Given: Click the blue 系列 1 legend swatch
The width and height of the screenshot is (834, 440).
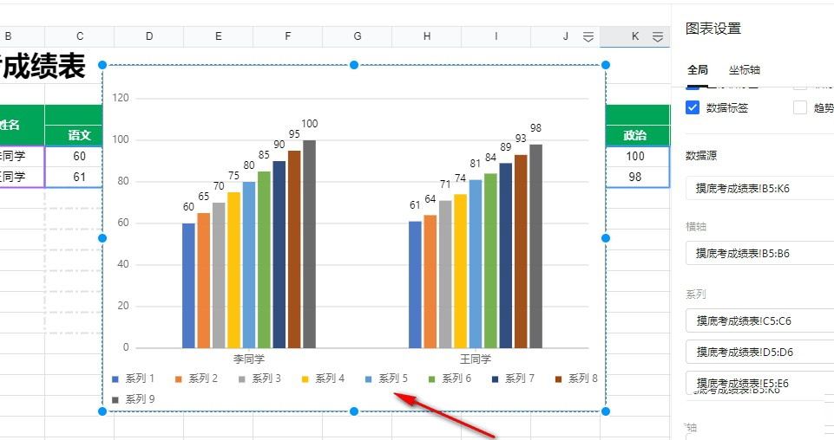Looking at the screenshot, I should pos(115,379).
